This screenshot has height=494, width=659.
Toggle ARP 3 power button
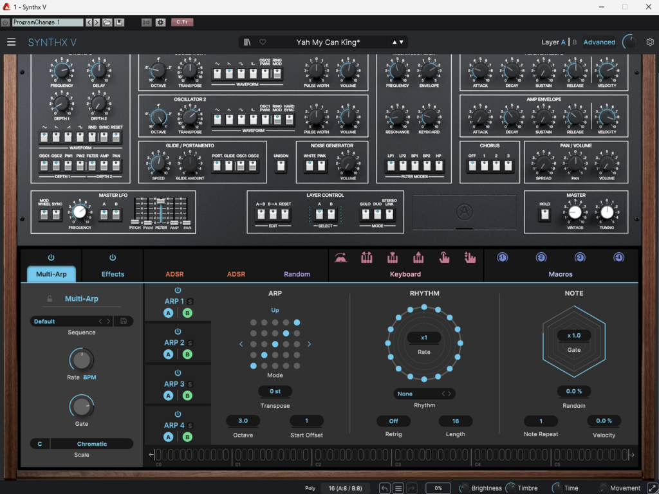pyautogui.click(x=178, y=372)
